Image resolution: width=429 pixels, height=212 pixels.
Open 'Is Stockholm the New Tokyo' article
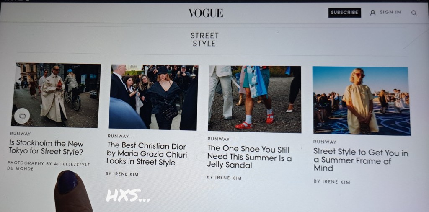(46, 147)
